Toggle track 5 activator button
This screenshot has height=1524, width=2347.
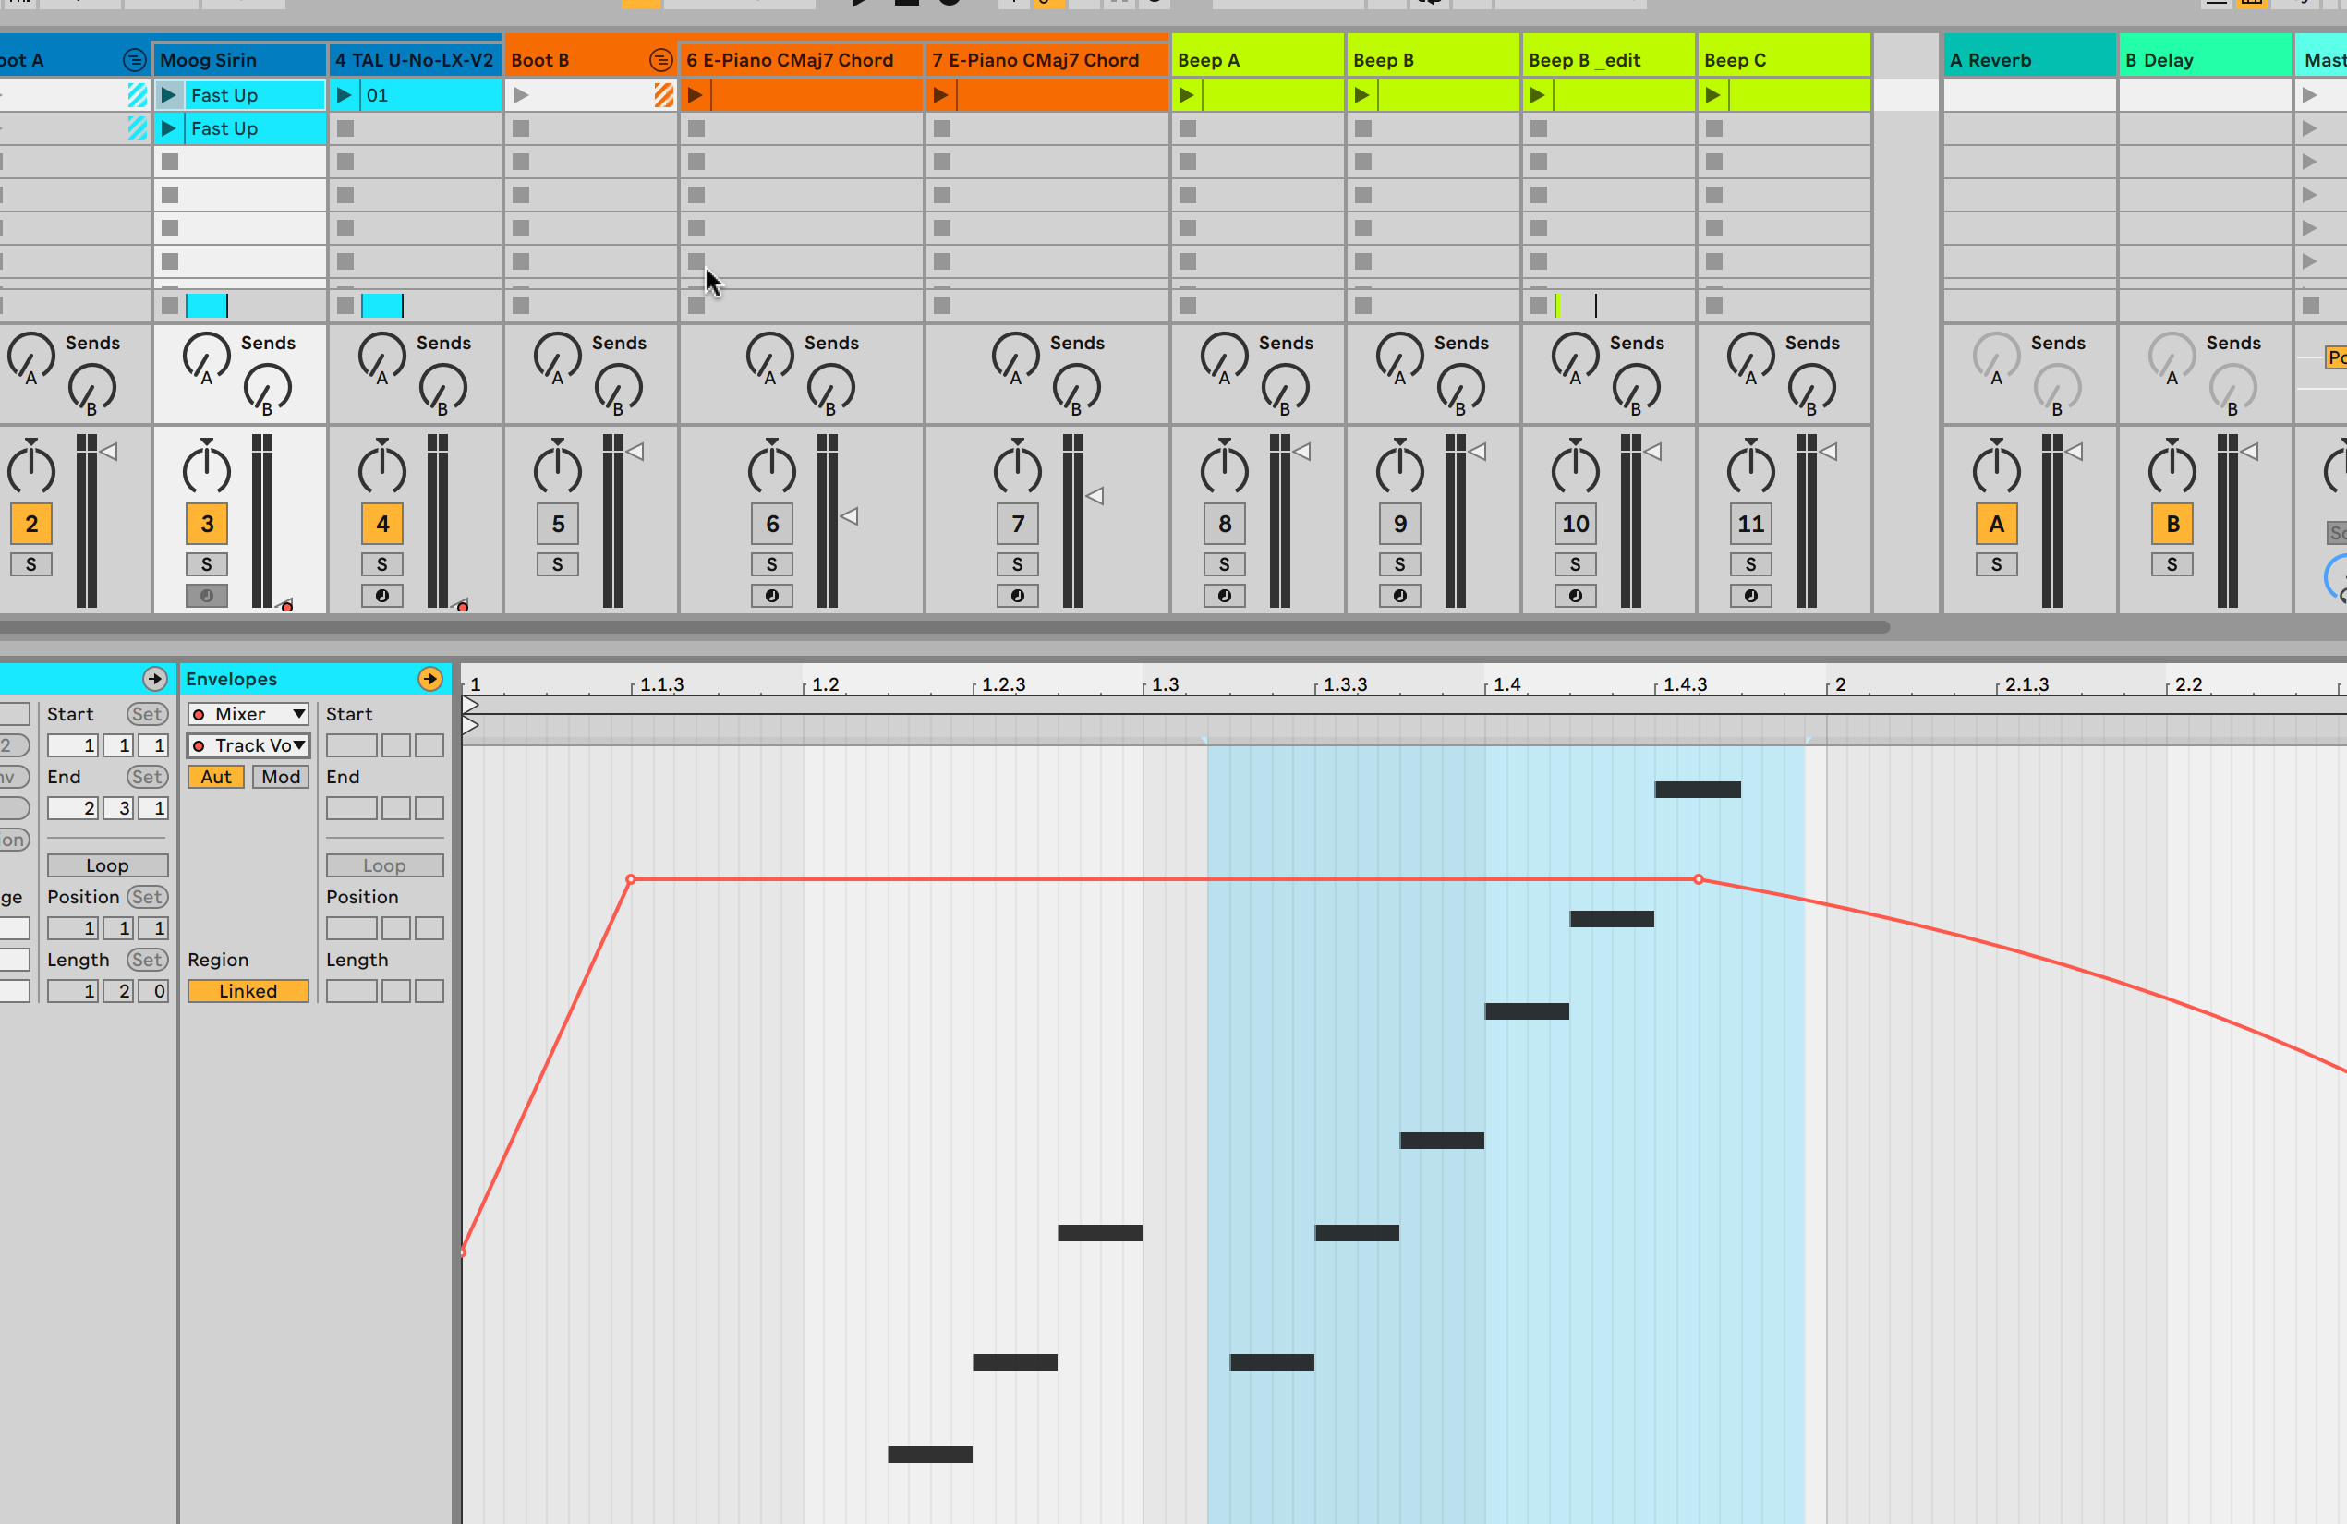coord(557,524)
